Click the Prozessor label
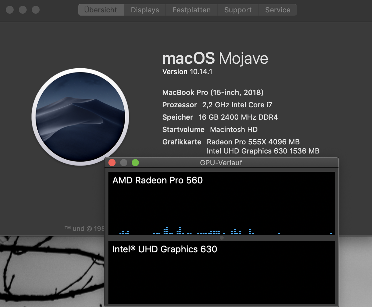The image size is (372, 307). 180,105
